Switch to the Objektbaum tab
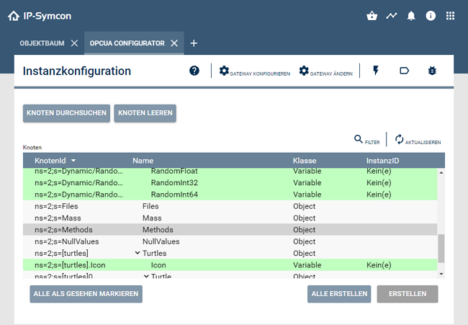 (43, 43)
